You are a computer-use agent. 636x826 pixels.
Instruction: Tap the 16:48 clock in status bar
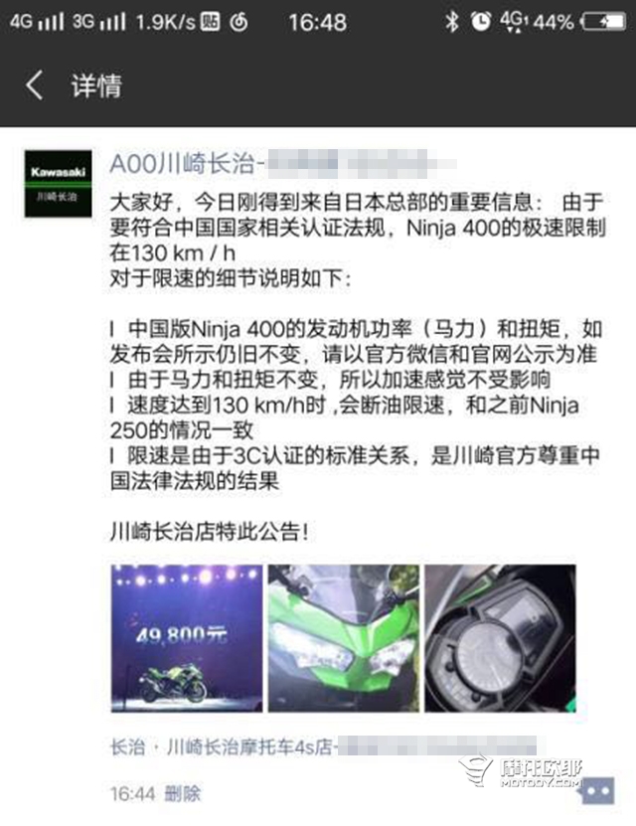pyautogui.click(x=317, y=22)
